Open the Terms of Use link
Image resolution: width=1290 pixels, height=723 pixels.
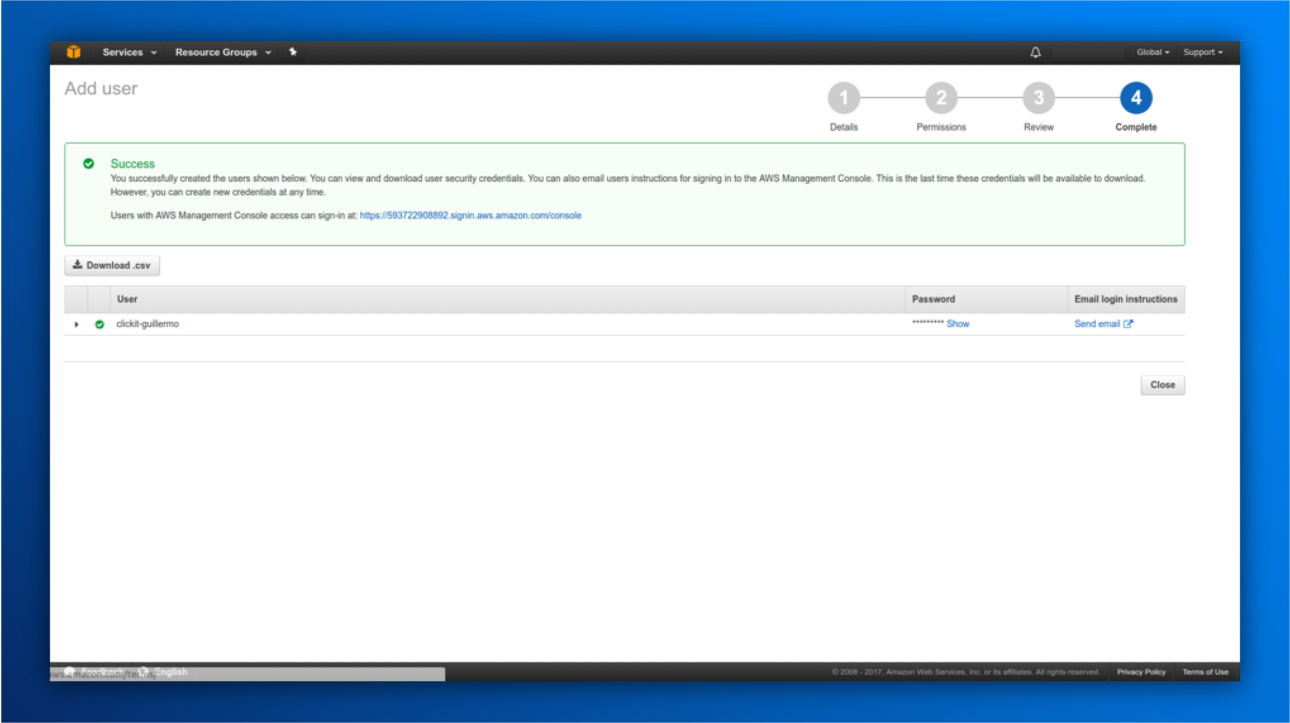coord(1205,672)
